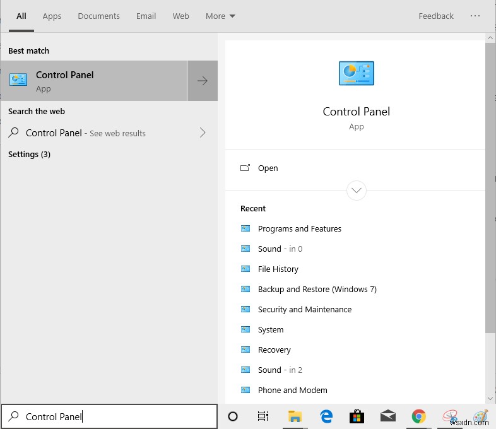Select the Web search tab

[180, 16]
